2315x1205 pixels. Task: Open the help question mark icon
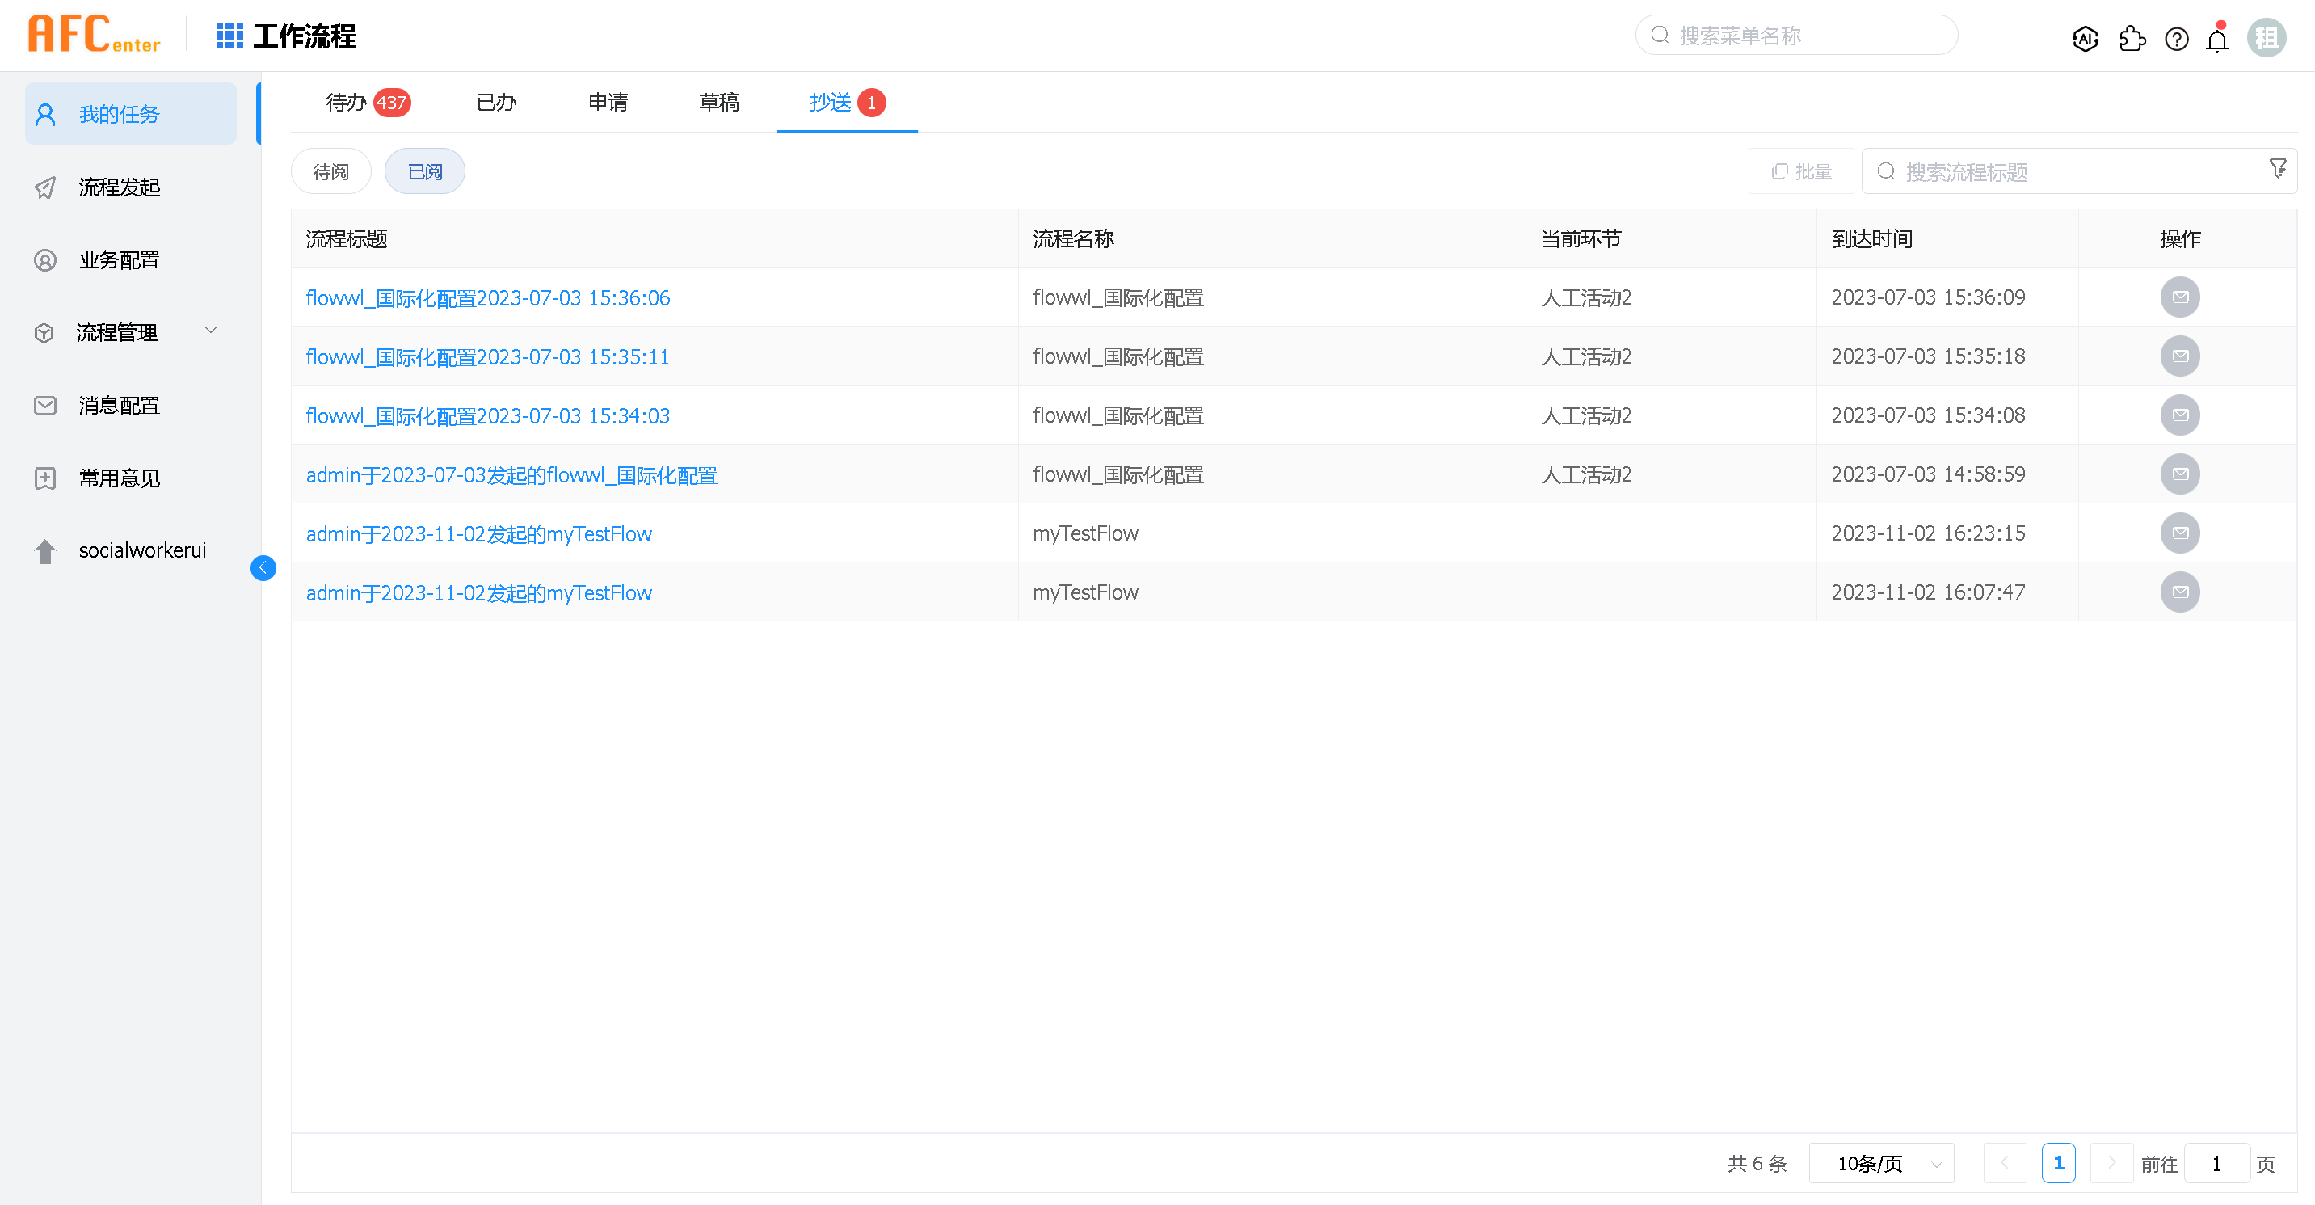tap(2177, 39)
